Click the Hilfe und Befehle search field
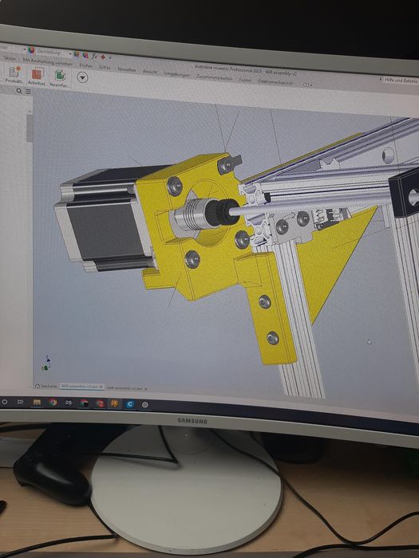The height and width of the screenshot is (558, 419). pyautogui.click(x=401, y=81)
